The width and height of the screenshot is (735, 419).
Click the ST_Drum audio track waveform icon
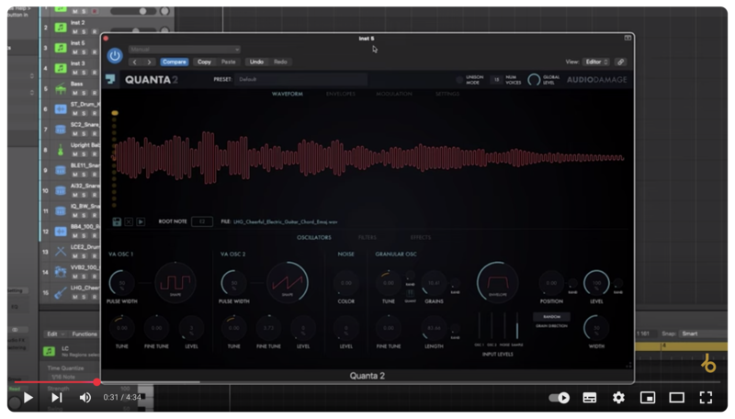[61, 109]
